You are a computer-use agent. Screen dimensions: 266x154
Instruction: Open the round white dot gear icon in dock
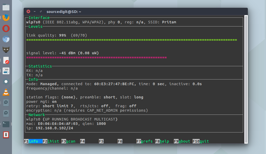point(6,82)
